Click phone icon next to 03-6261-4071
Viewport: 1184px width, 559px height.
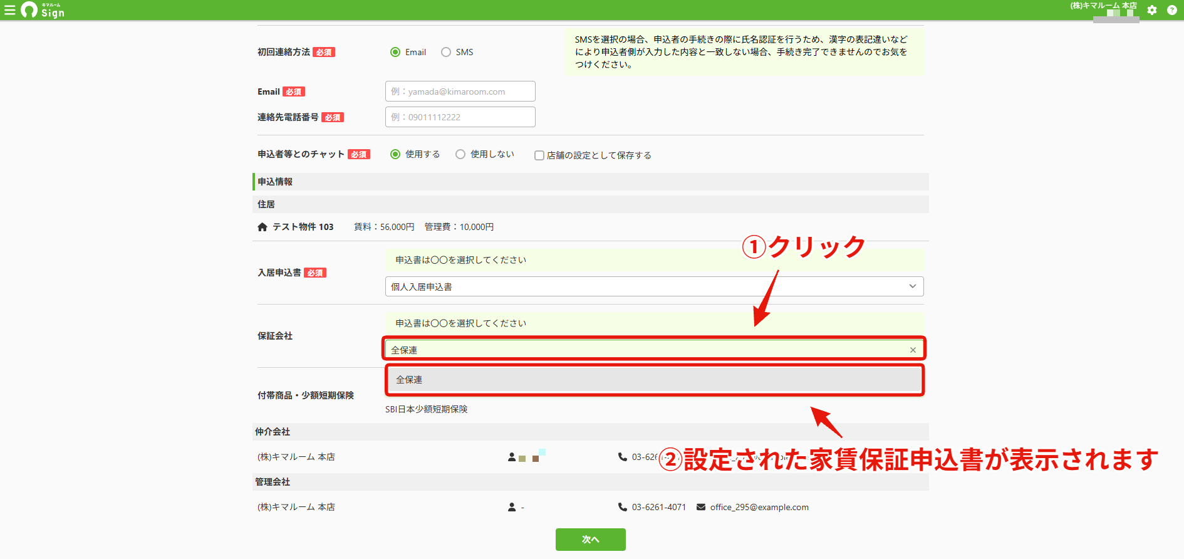(x=623, y=507)
